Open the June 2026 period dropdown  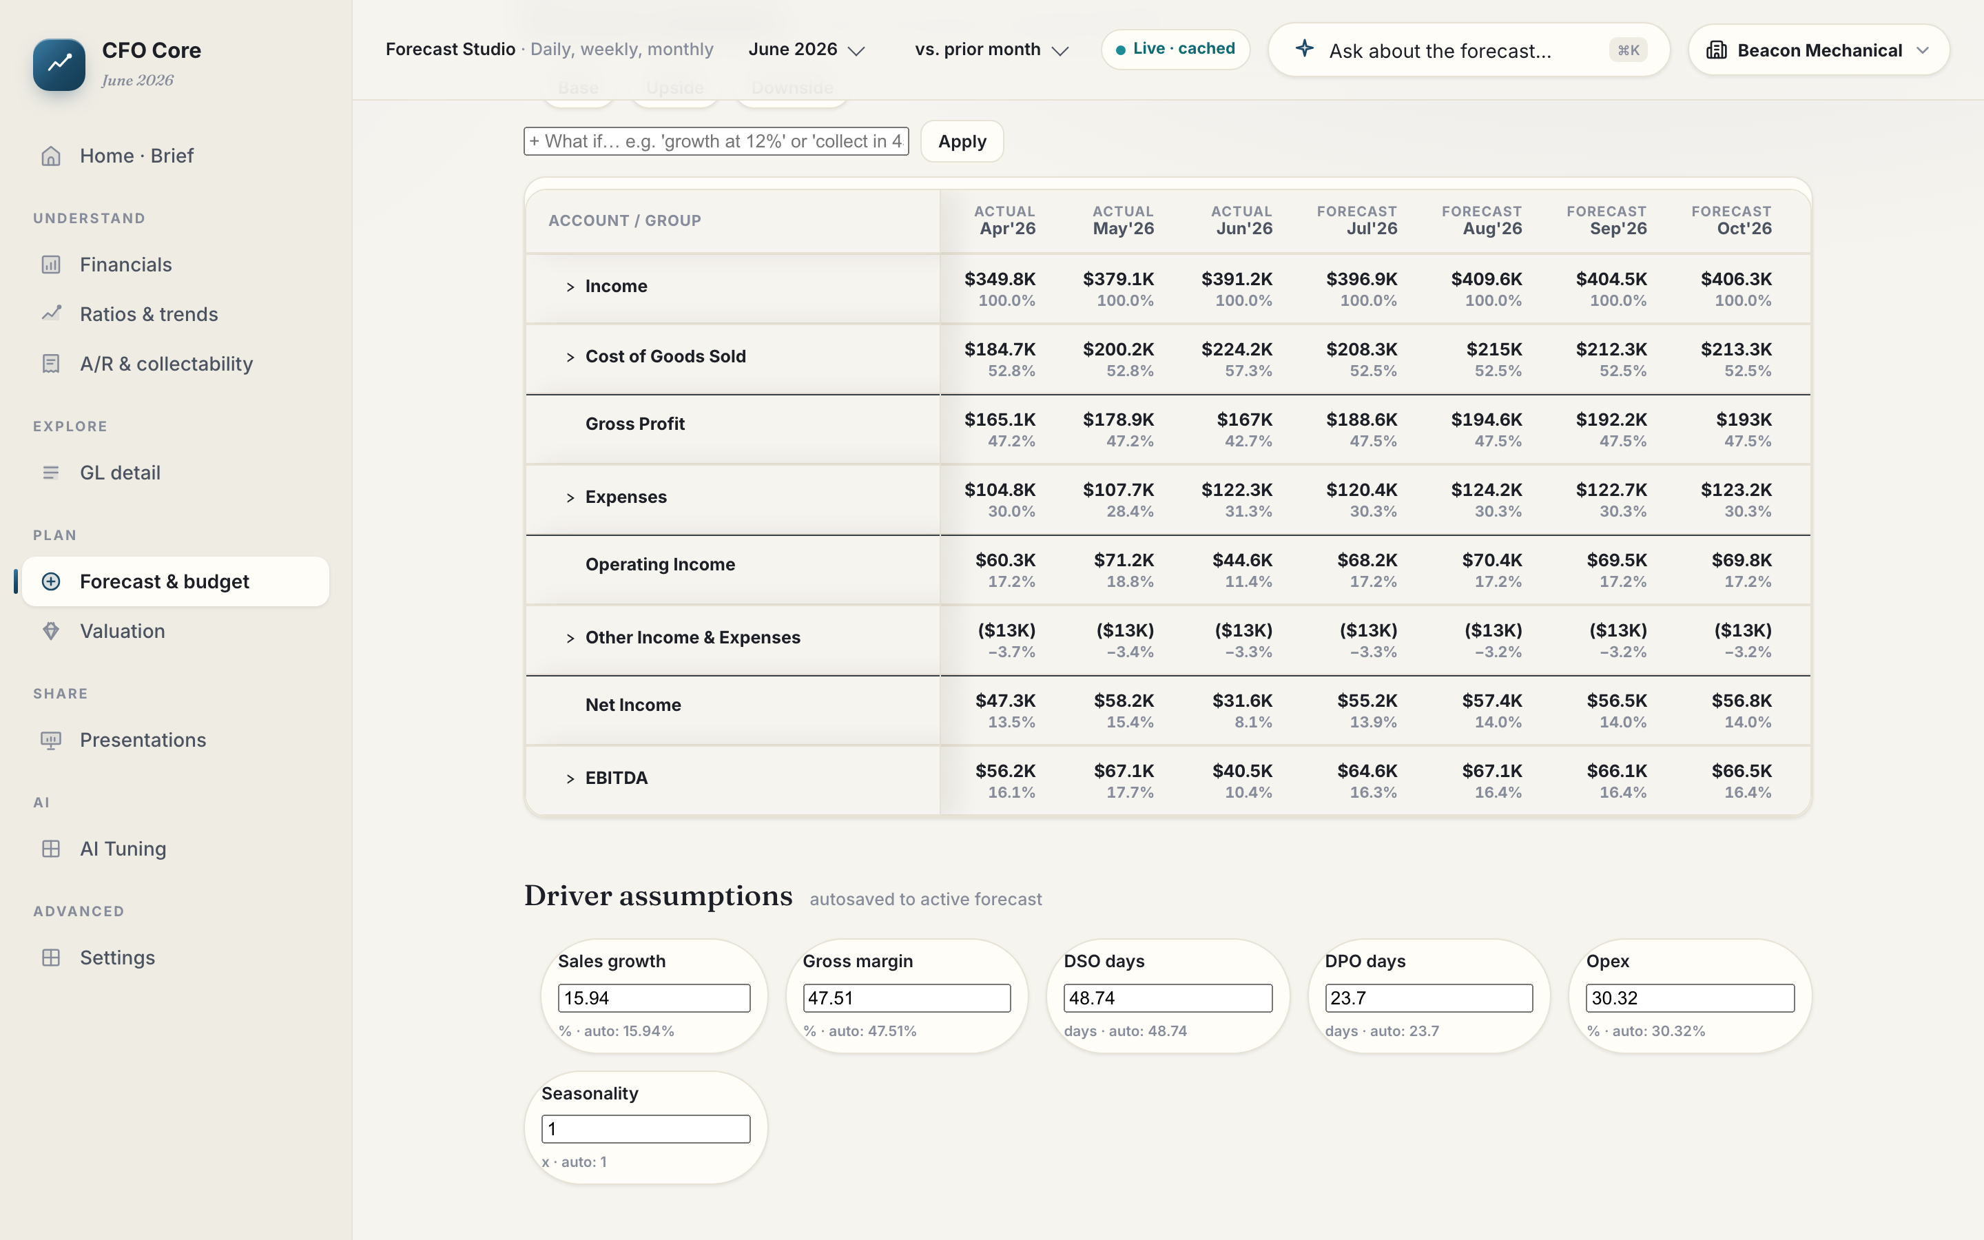tap(807, 49)
